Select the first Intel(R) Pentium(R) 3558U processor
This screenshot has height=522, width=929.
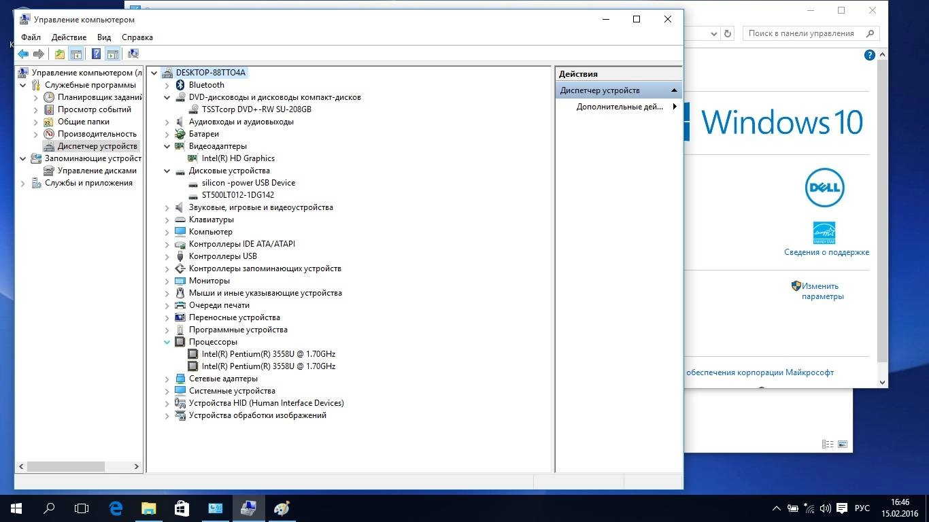[x=269, y=354]
